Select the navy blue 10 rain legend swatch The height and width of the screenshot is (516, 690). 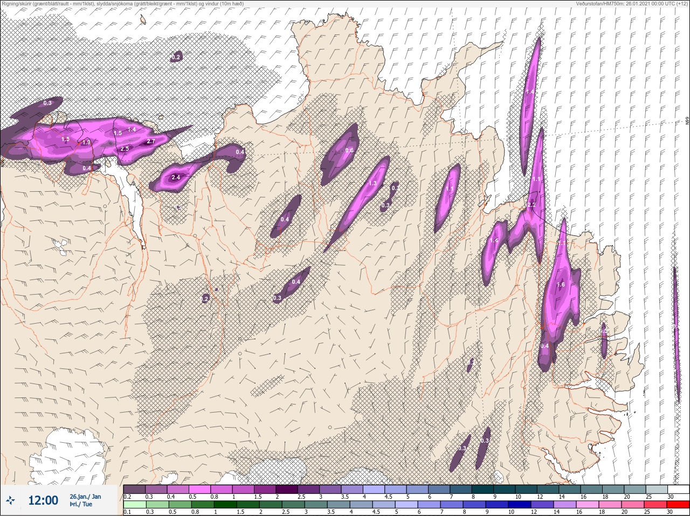tap(520, 505)
